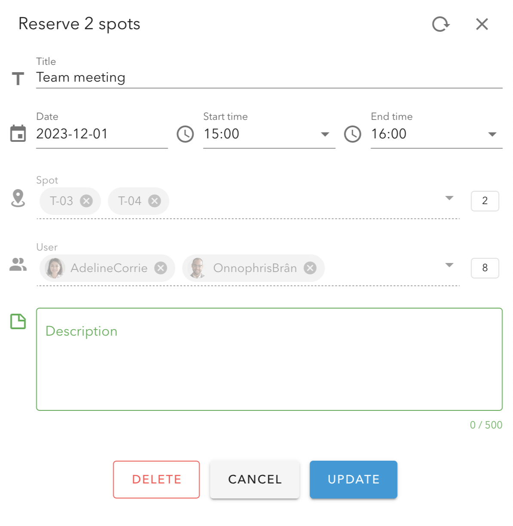513x526 pixels.
Task: Click the refresh icon in the header
Action: point(441,24)
